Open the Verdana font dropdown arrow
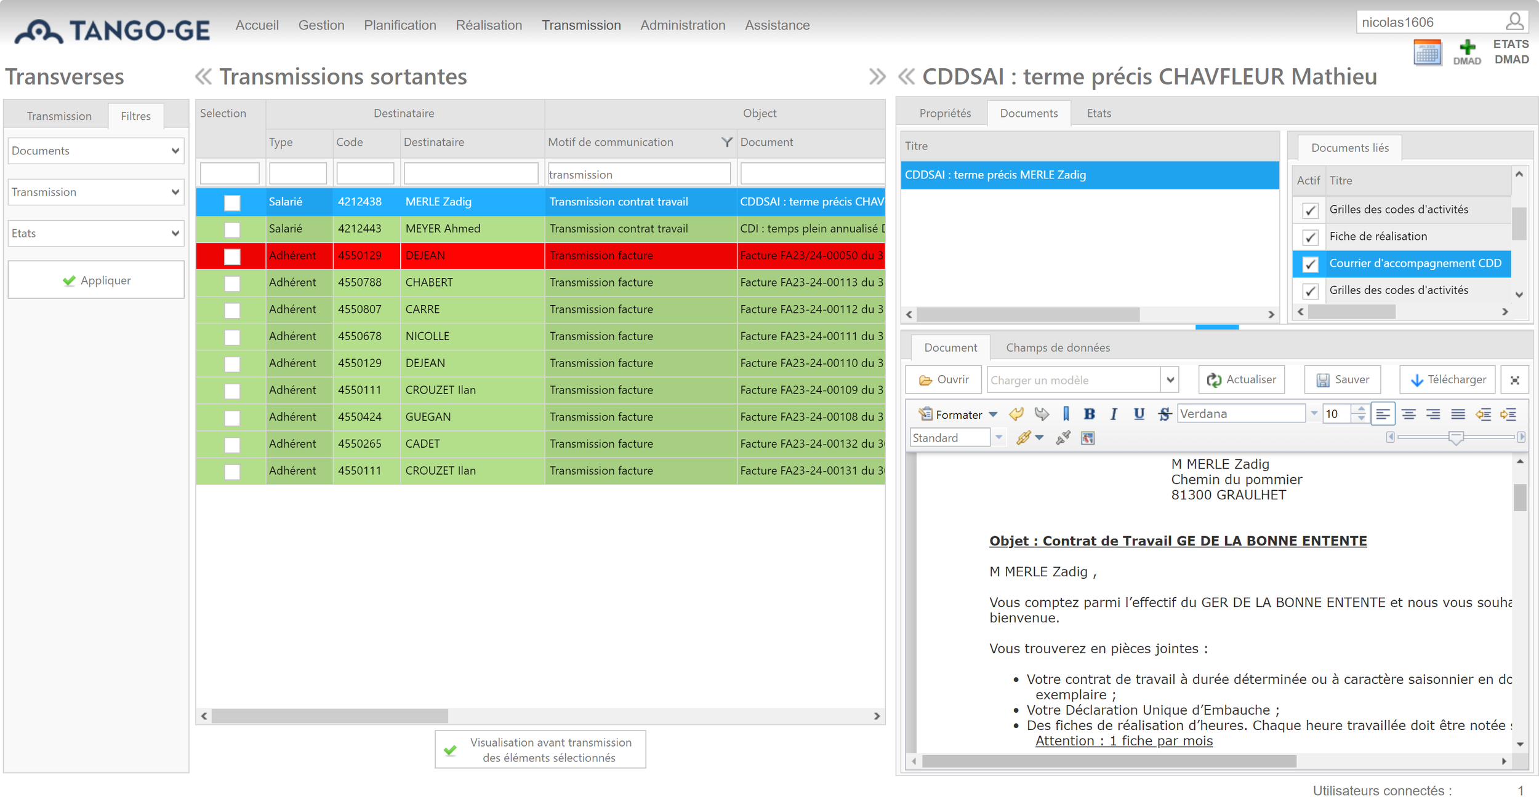This screenshot has height=805, width=1539. pos(1314,413)
